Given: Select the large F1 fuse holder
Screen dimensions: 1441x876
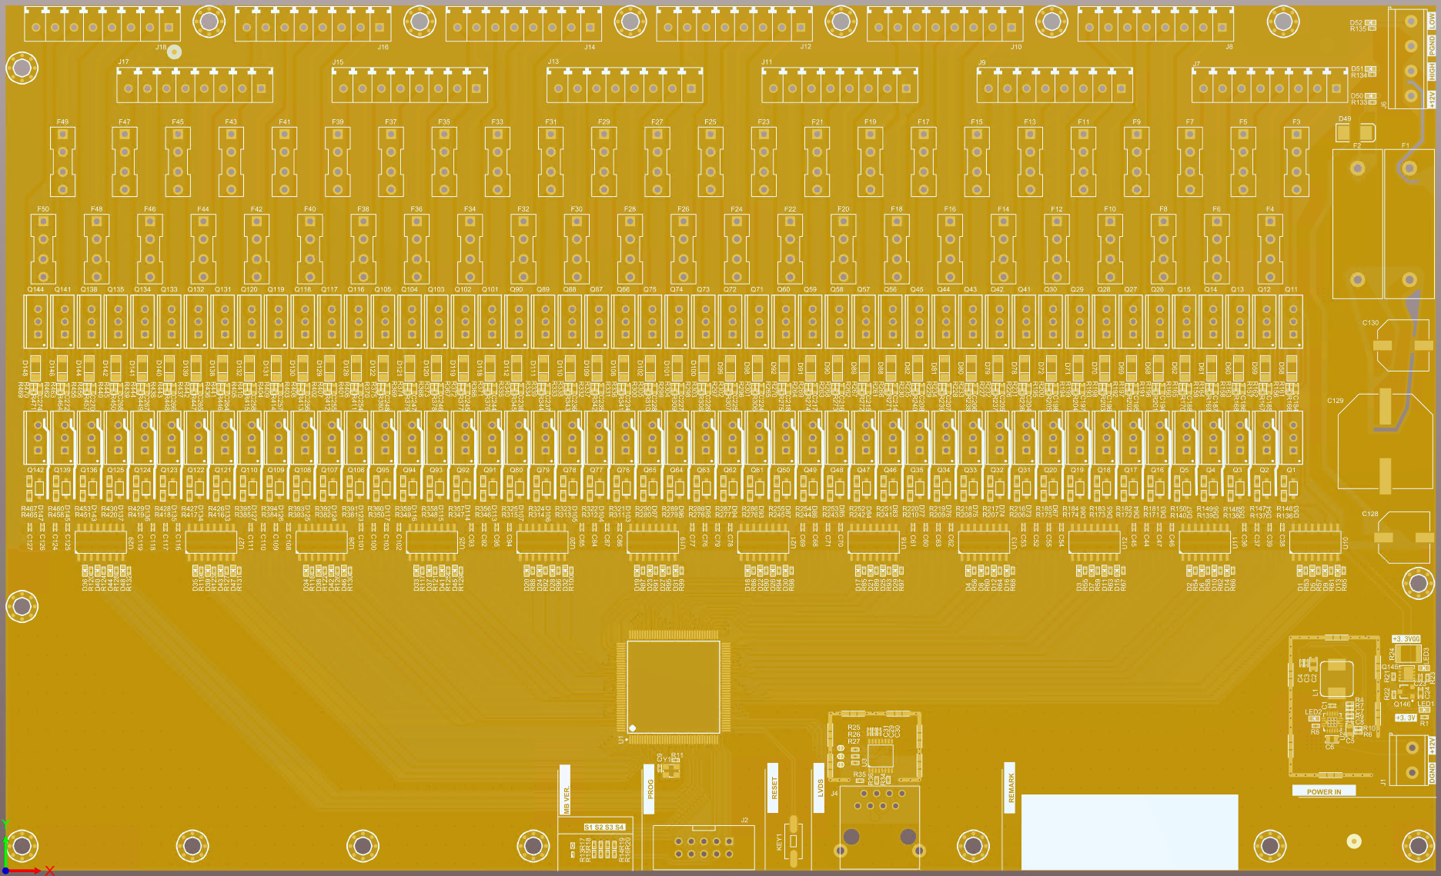Looking at the screenshot, I should [x=1409, y=224].
